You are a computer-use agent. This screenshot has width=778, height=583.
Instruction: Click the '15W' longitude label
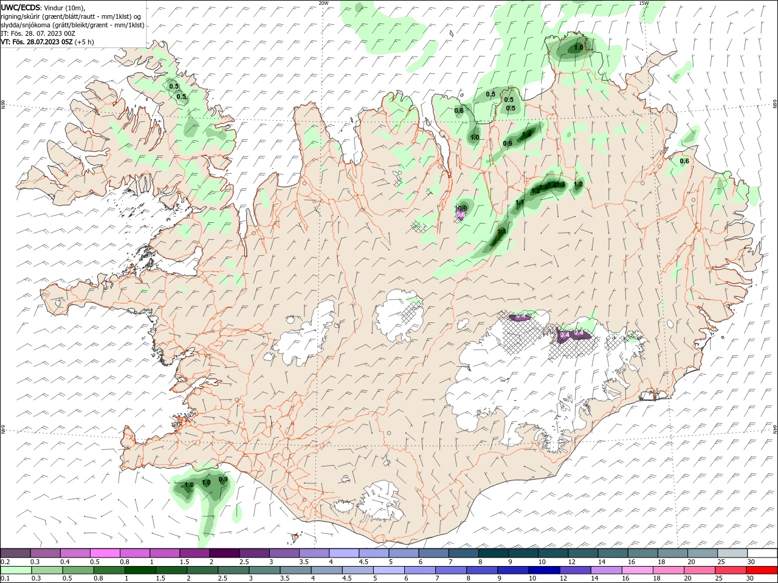644,3
